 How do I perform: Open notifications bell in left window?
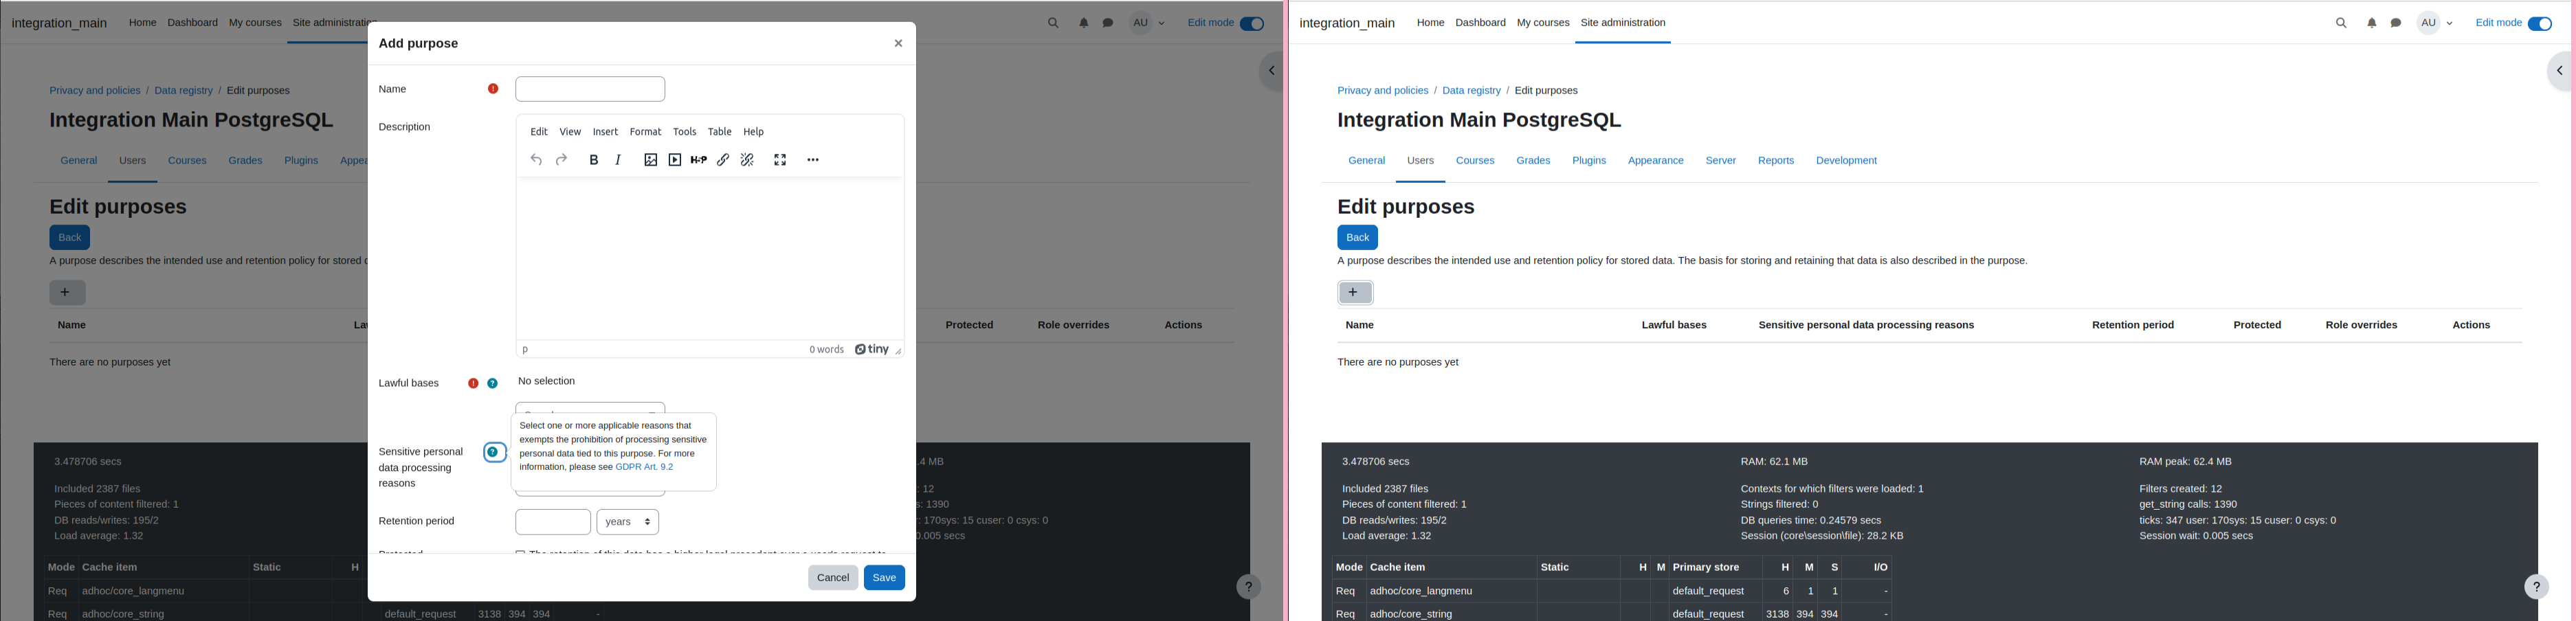click(1083, 23)
